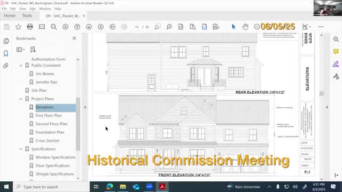Click the find current bookmark icon
342x192 pixels.
[x=33, y=50]
